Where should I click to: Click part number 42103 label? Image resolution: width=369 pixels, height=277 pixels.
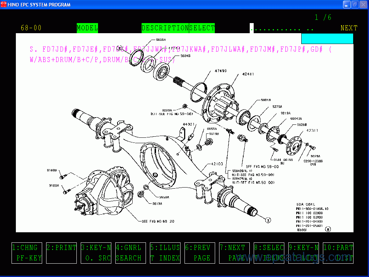217,164
